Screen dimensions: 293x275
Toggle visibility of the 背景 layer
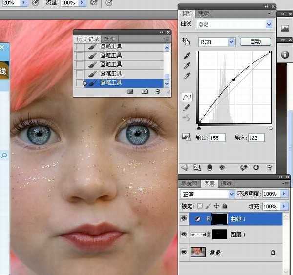[x=184, y=252]
